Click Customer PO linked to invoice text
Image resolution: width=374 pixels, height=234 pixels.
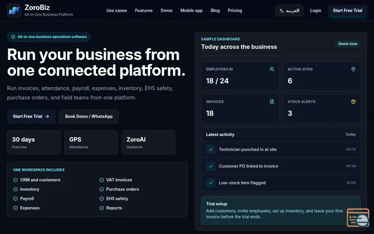coord(249,166)
